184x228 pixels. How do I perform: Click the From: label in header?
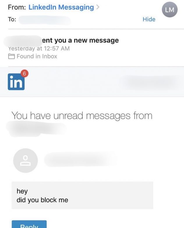[x=17, y=7]
